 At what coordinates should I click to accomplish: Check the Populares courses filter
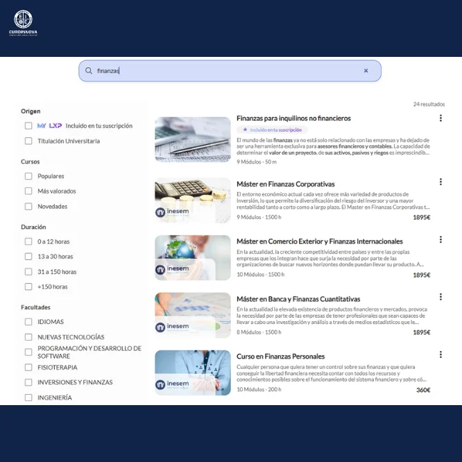coord(28,176)
